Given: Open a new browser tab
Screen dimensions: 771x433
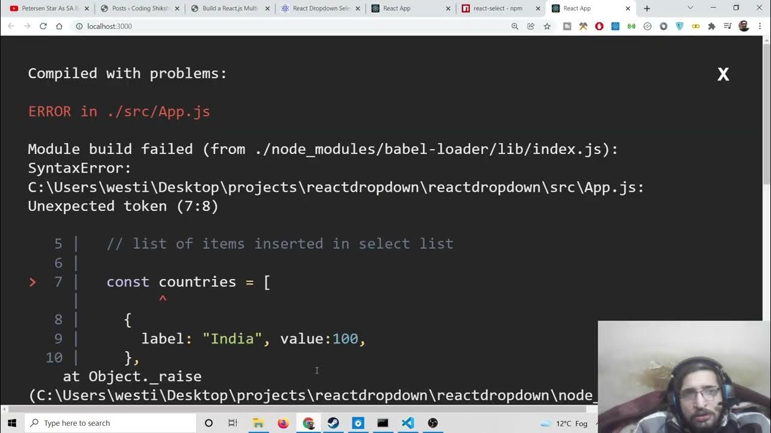Looking at the screenshot, I should click(x=647, y=8).
